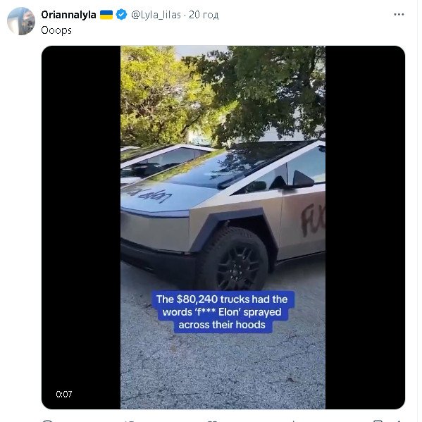The image size is (422, 422).
Task: Click the partially visible repost icon
Action: (130, 421)
